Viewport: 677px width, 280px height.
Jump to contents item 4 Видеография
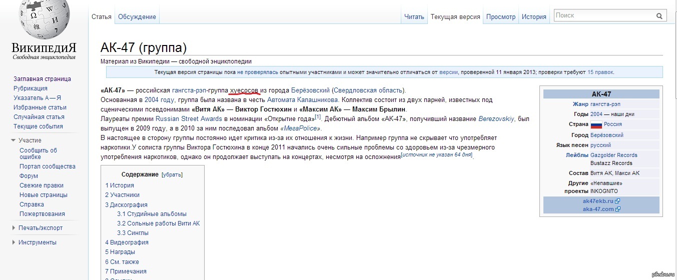(127, 242)
